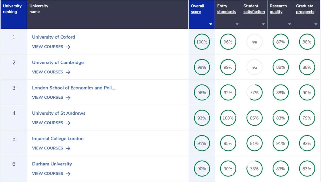This screenshot has width=321, height=182.
Task: Sort by the Graduate prospects header
Action: [305, 9]
